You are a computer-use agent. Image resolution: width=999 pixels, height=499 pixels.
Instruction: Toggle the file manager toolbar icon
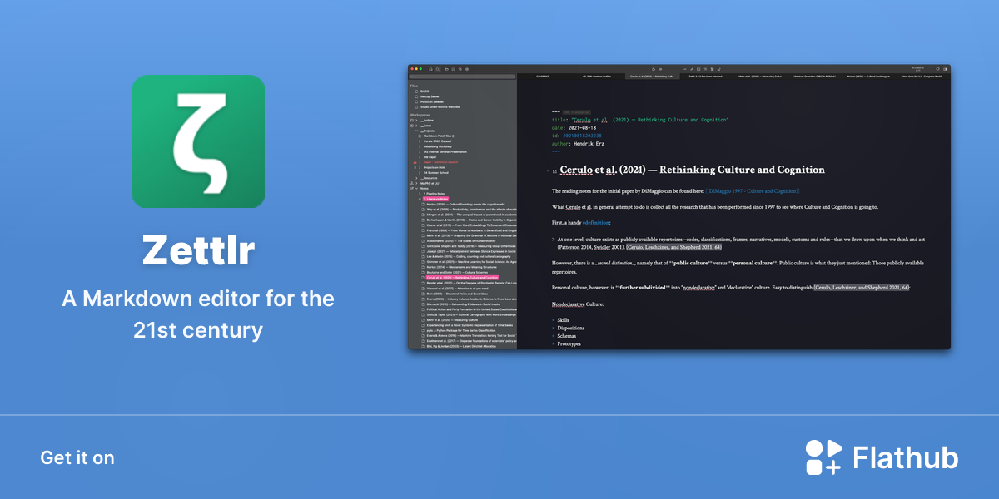click(430, 69)
